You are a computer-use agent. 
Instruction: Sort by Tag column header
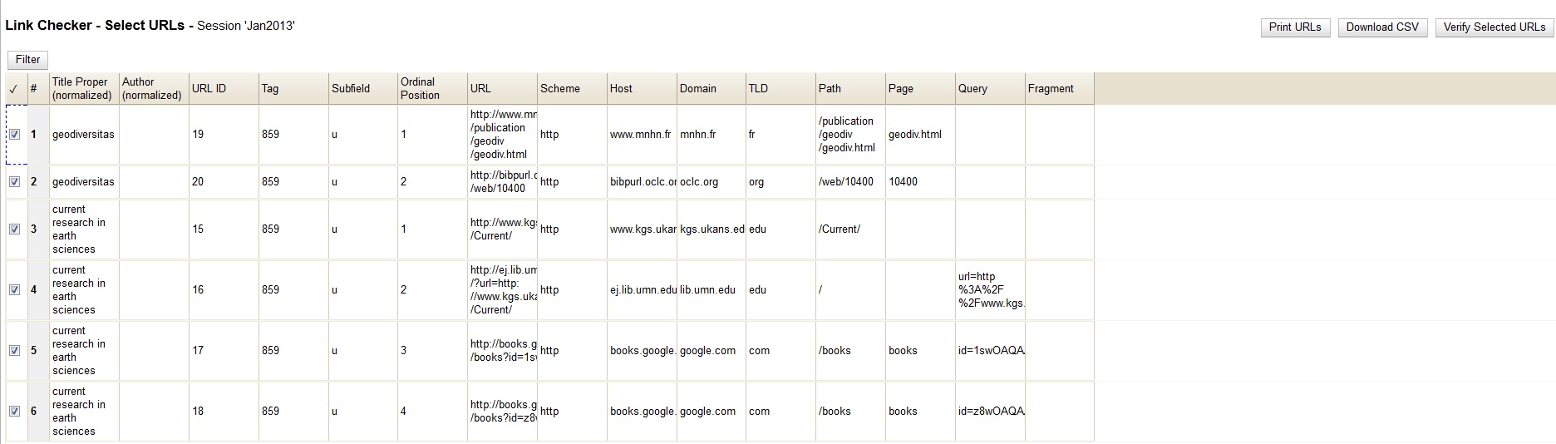[x=293, y=89]
